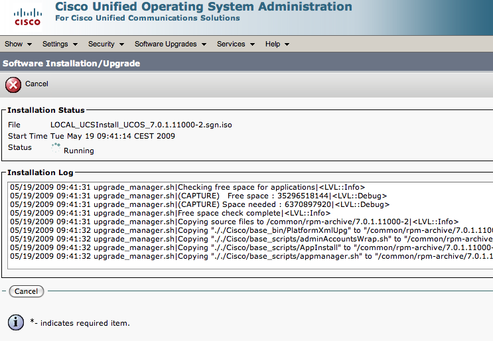Screen dimensions: 493x341
Task: Click the log line copying AppInstall
Action: coord(251,247)
